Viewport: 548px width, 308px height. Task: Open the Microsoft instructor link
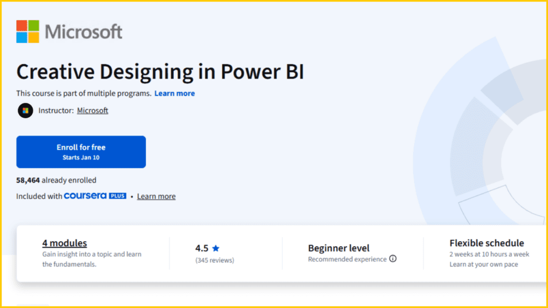click(x=93, y=110)
